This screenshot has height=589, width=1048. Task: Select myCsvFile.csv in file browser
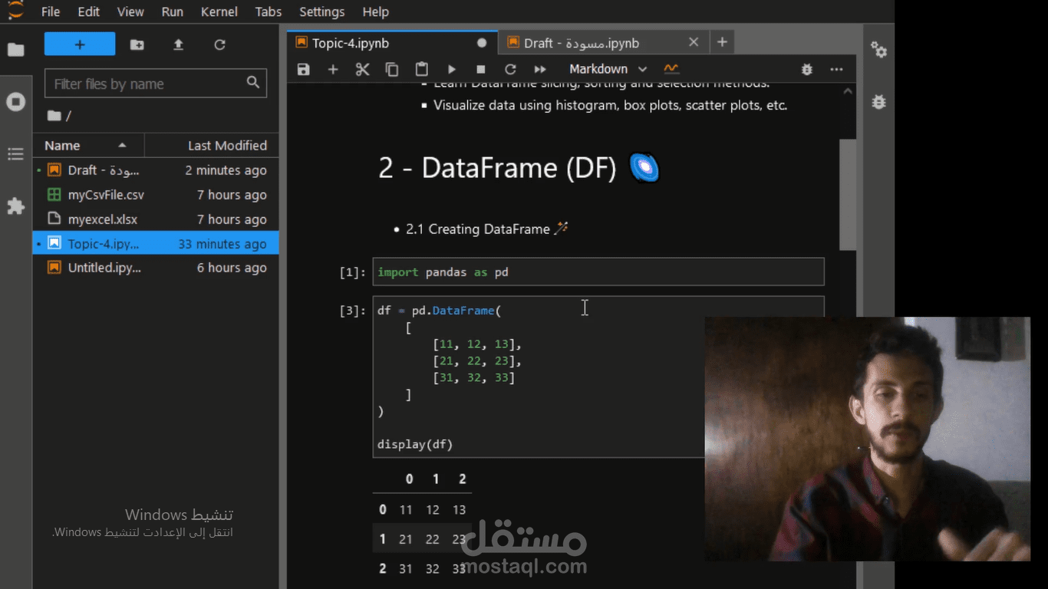click(156, 195)
